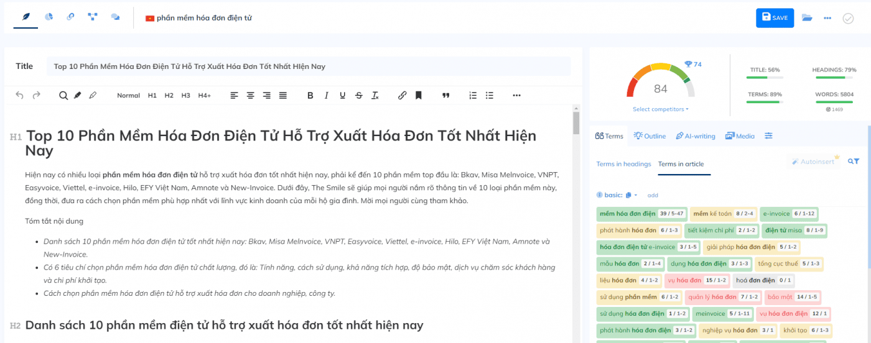Open the chain links view icon
The image size is (871, 343).
[70, 17]
